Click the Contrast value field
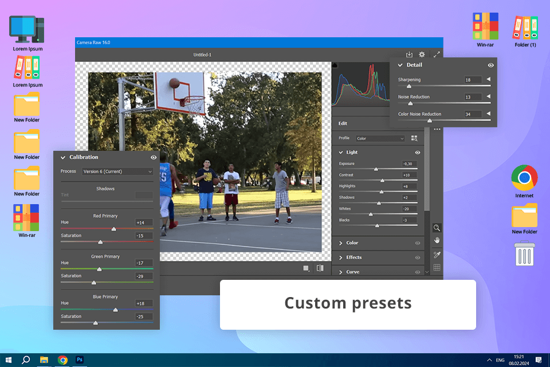The image size is (550, 367). coord(409,175)
